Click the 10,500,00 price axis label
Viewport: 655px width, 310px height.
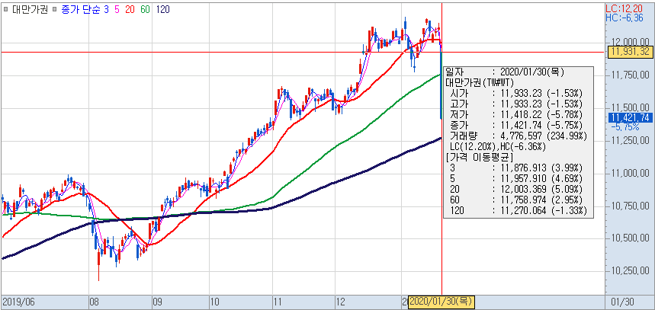pyautogui.click(x=630, y=238)
